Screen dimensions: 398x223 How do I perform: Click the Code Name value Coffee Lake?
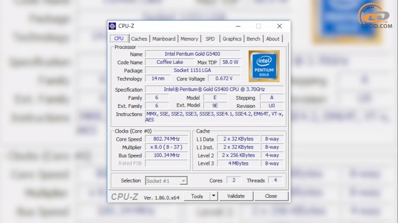[170, 62]
